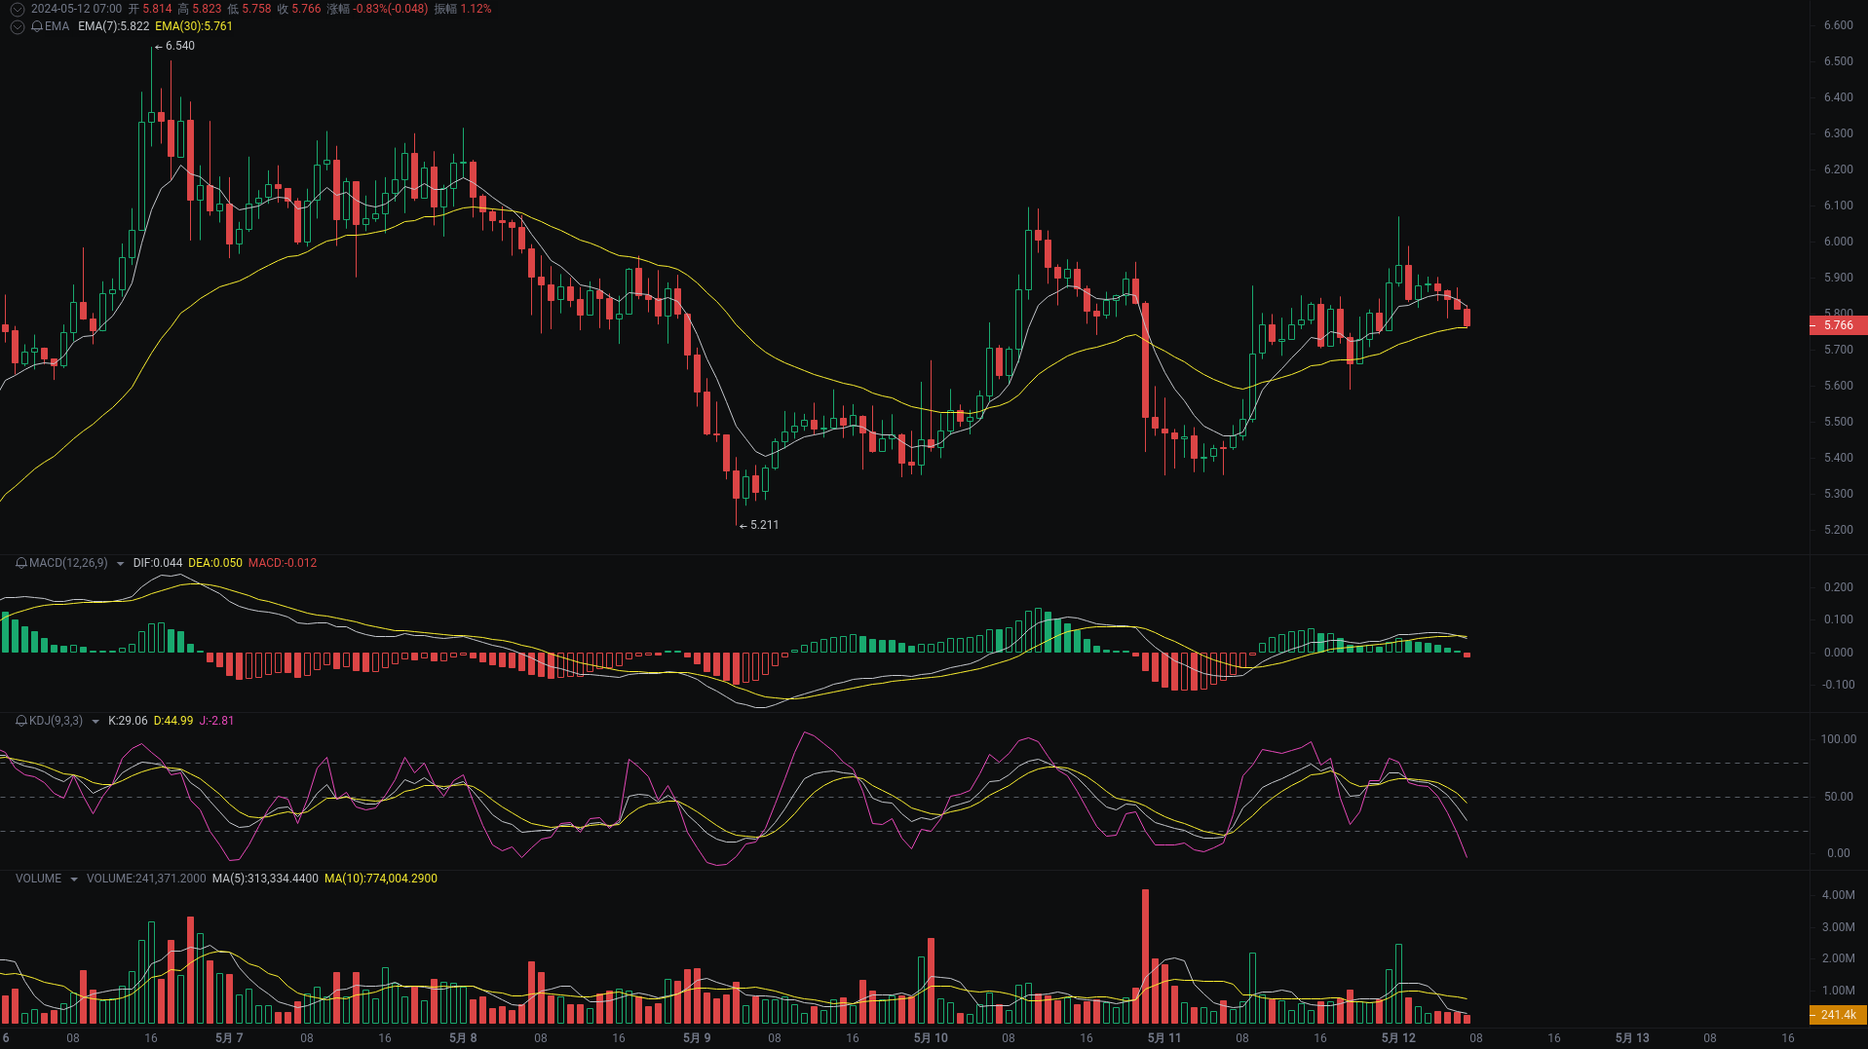Click the KDJ alert bell icon

[21, 721]
